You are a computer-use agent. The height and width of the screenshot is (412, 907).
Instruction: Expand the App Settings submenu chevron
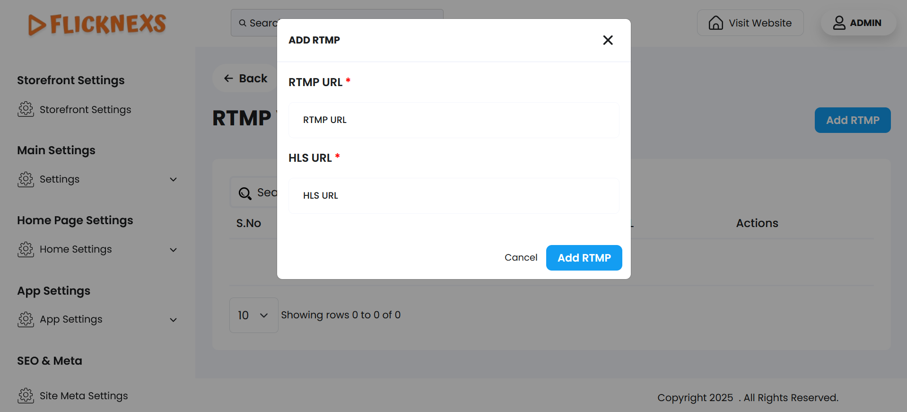click(x=174, y=320)
